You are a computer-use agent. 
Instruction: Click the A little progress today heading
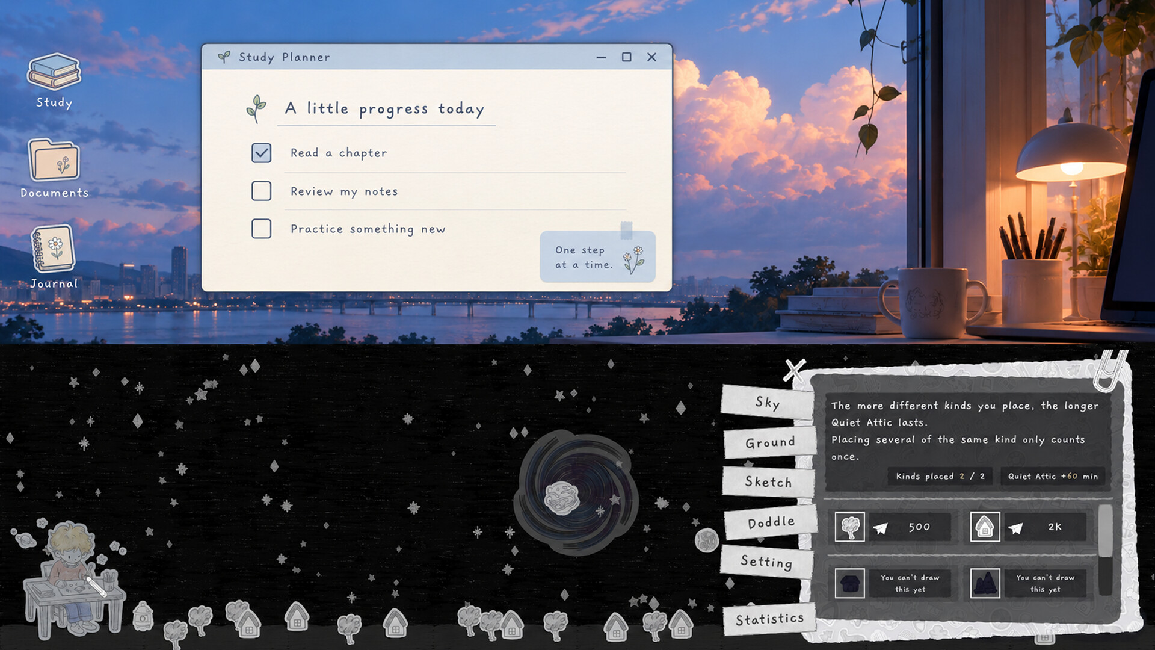(384, 109)
